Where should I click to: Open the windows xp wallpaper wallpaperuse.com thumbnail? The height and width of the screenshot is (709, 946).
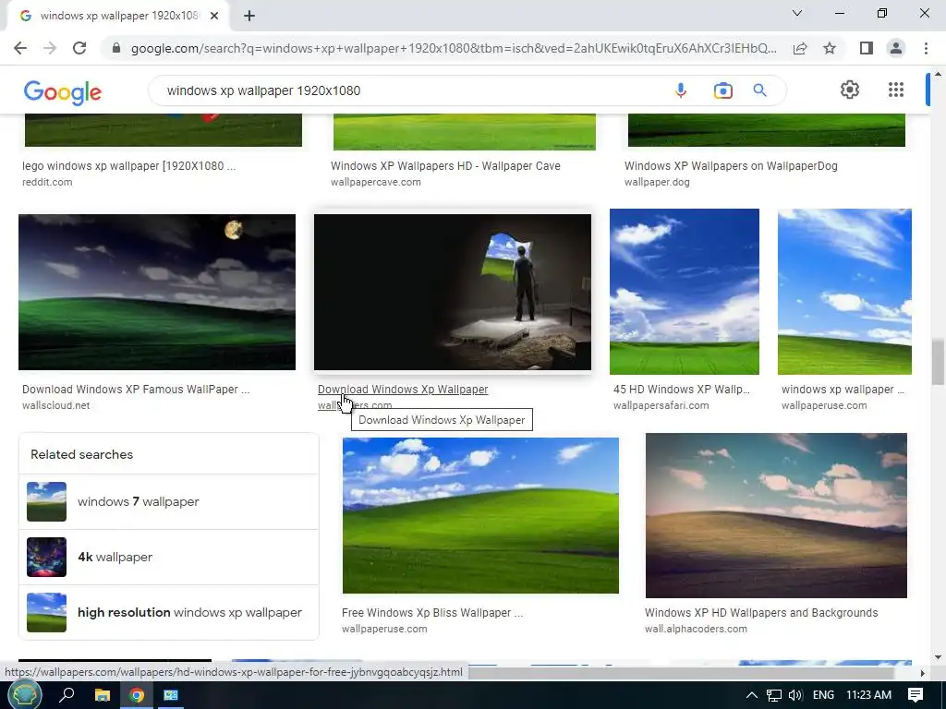pos(844,292)
